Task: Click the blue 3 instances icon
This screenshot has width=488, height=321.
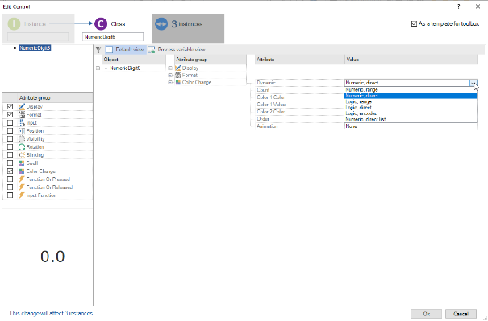Action: click(x=161, y=24)
